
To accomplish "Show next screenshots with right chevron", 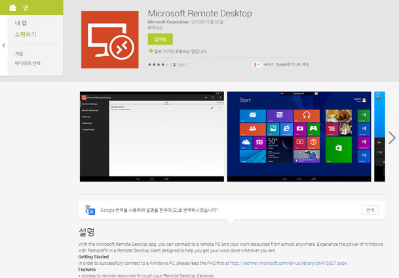I will [392, 138].
